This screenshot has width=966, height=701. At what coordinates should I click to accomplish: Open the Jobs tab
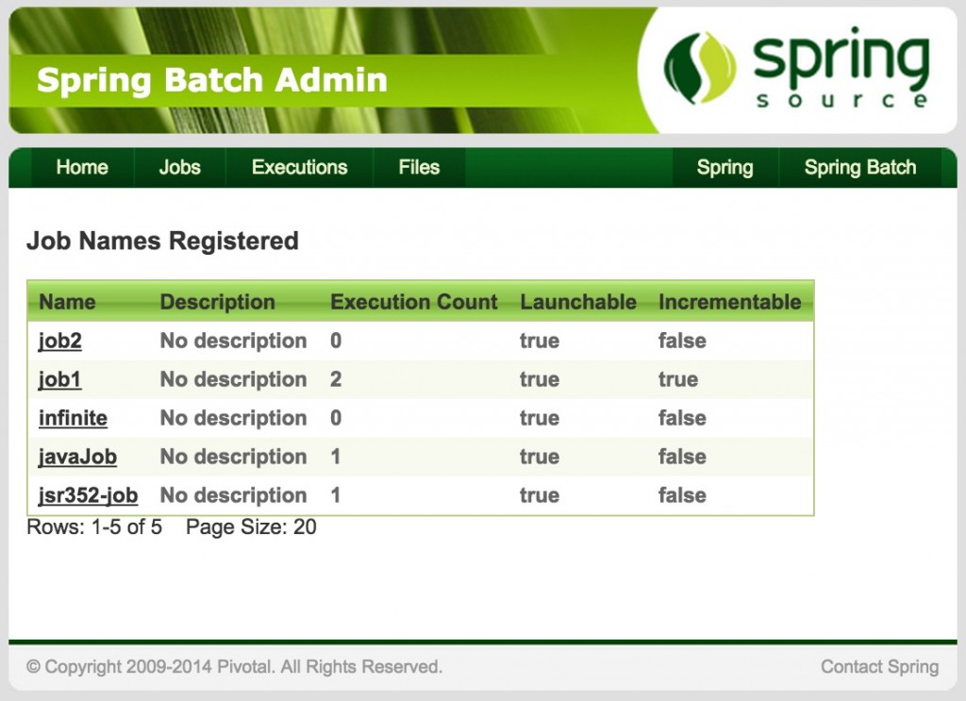click(x=179, y=167)
